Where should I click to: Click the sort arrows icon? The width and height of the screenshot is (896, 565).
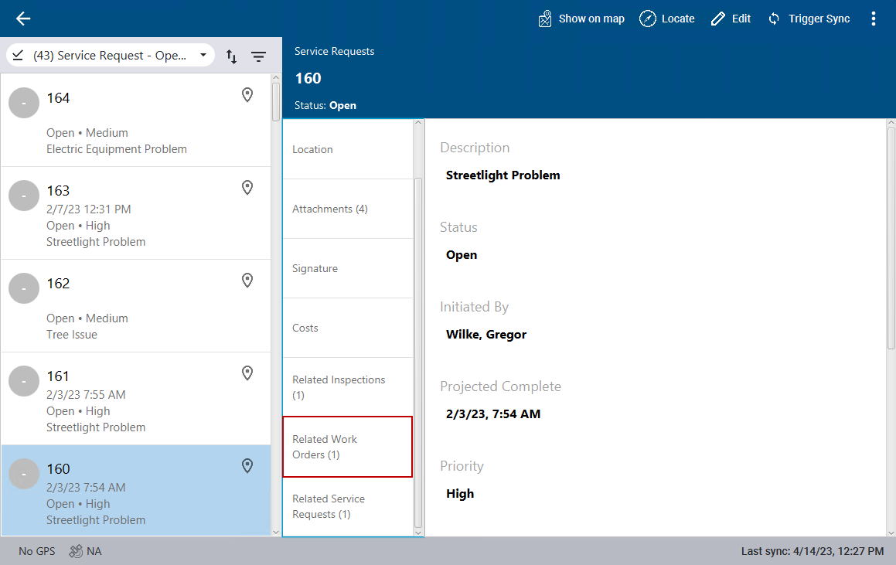[231, 56]
